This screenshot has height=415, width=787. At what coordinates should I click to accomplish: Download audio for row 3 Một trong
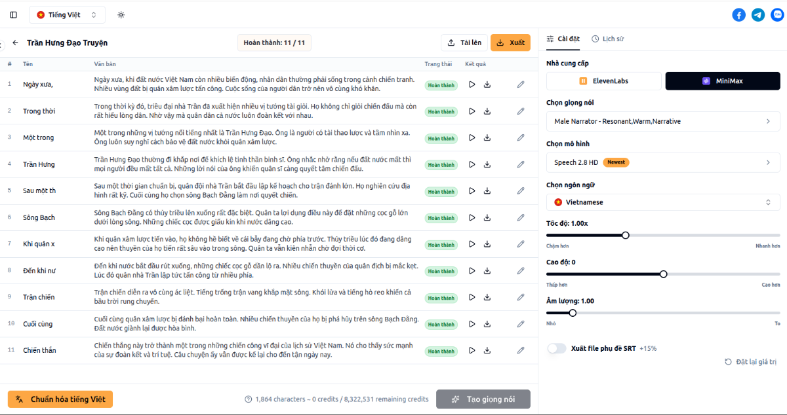[x=487, y=138]
